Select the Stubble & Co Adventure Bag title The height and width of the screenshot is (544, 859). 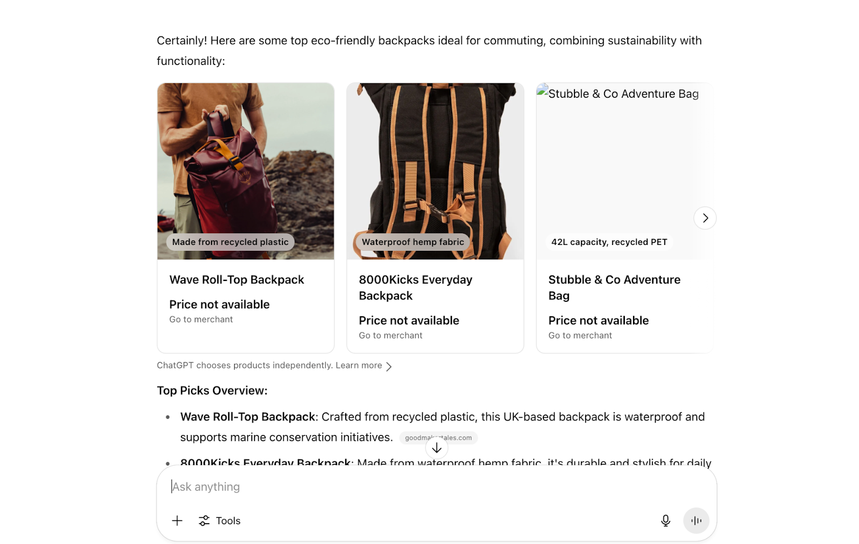[614, 288]
